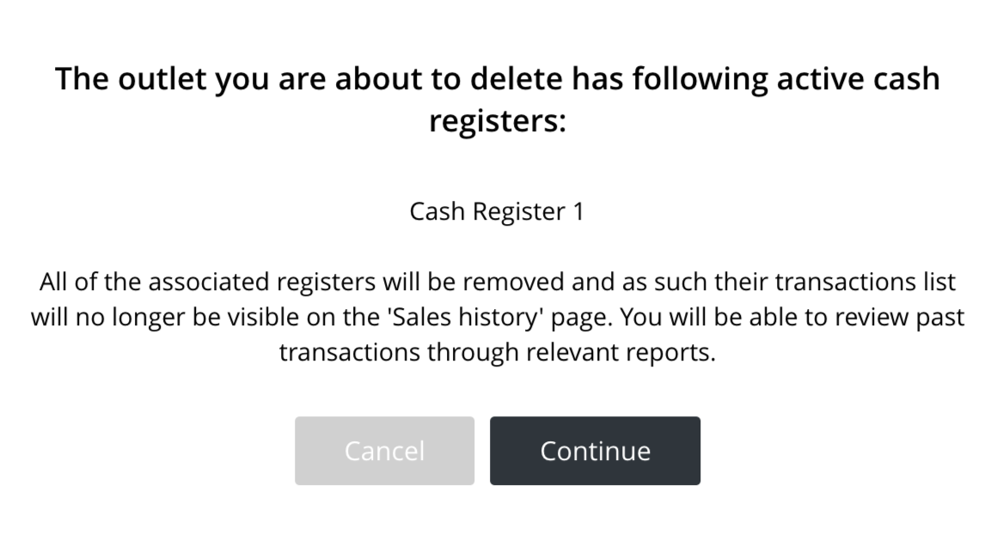Click the 'Cash Register 1' entry
Viewport: 997px width, 540px height.
(497, 211)
